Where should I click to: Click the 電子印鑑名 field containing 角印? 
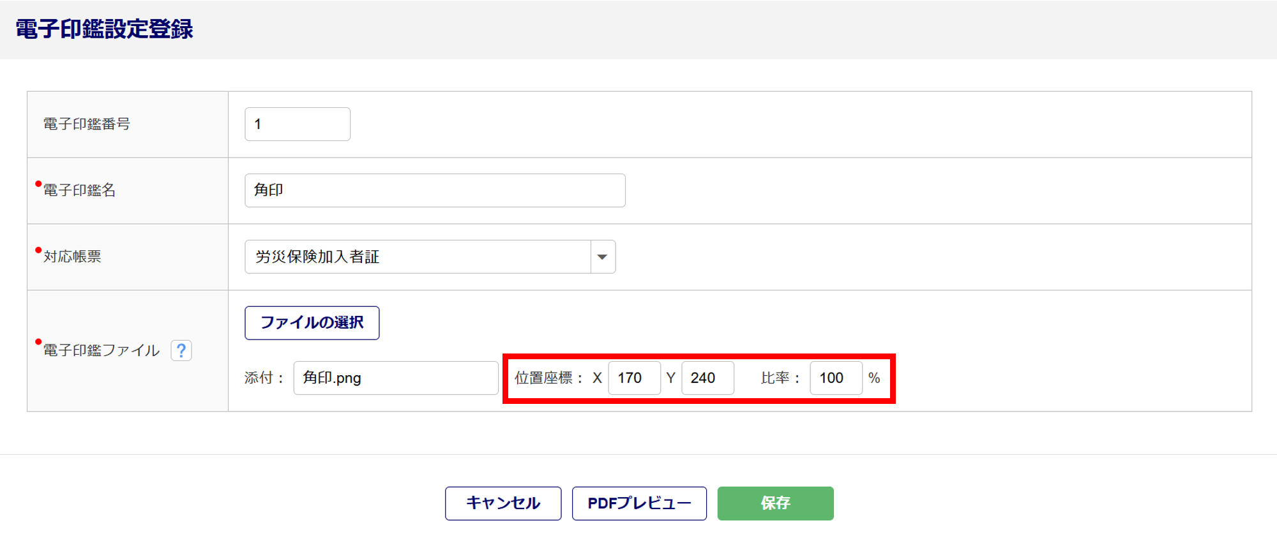[435, 191]
